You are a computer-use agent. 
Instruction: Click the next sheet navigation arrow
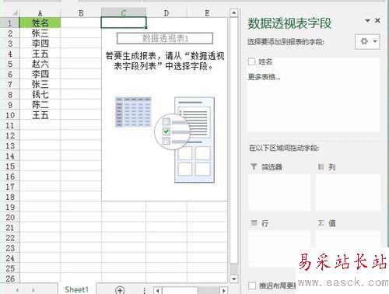pyautogui.click(x=33, y=290)
